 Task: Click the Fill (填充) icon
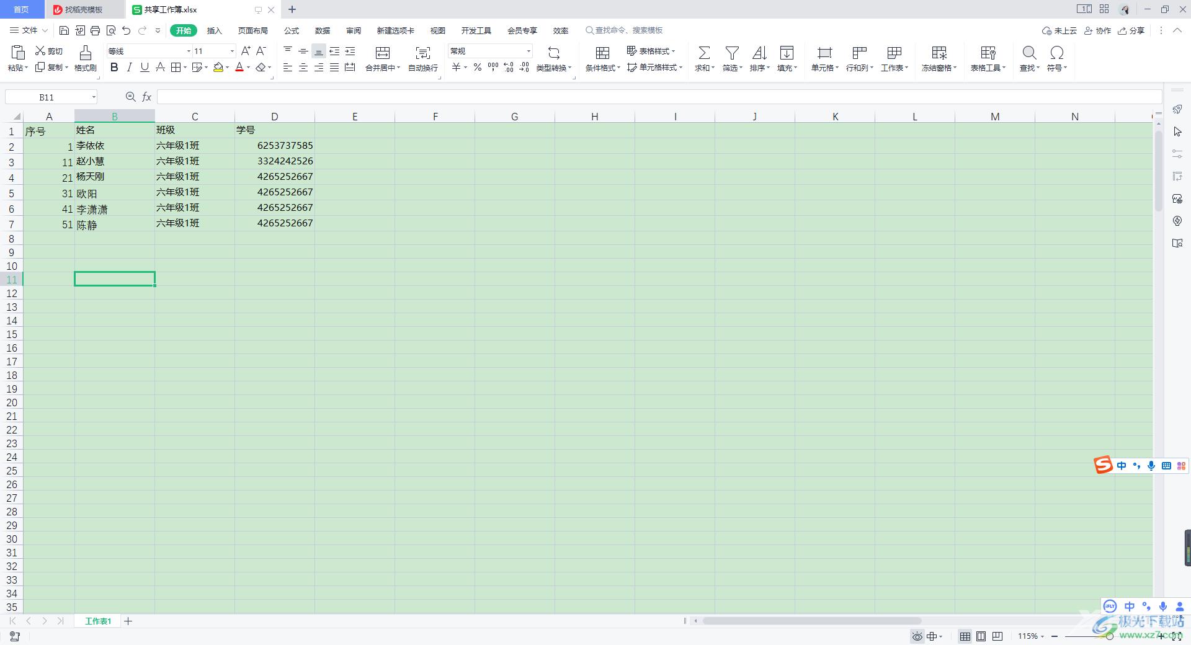(x=787, y=53)
